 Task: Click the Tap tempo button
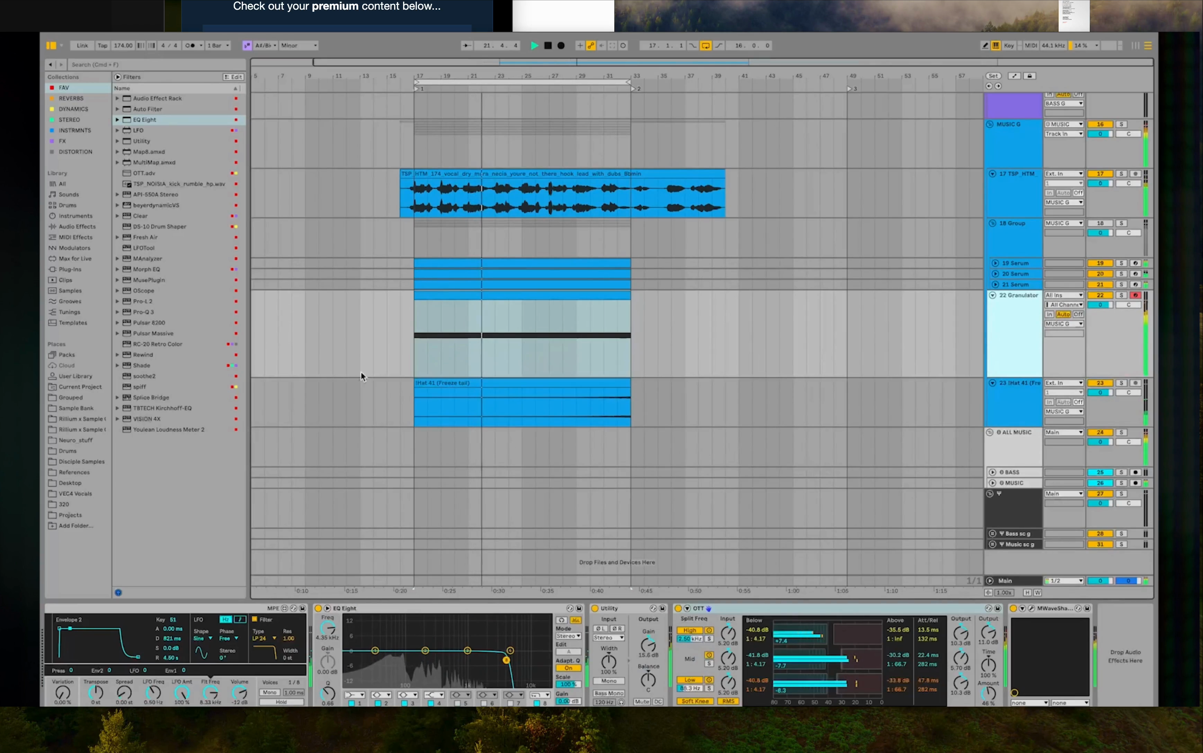click(x=102, y=45)
